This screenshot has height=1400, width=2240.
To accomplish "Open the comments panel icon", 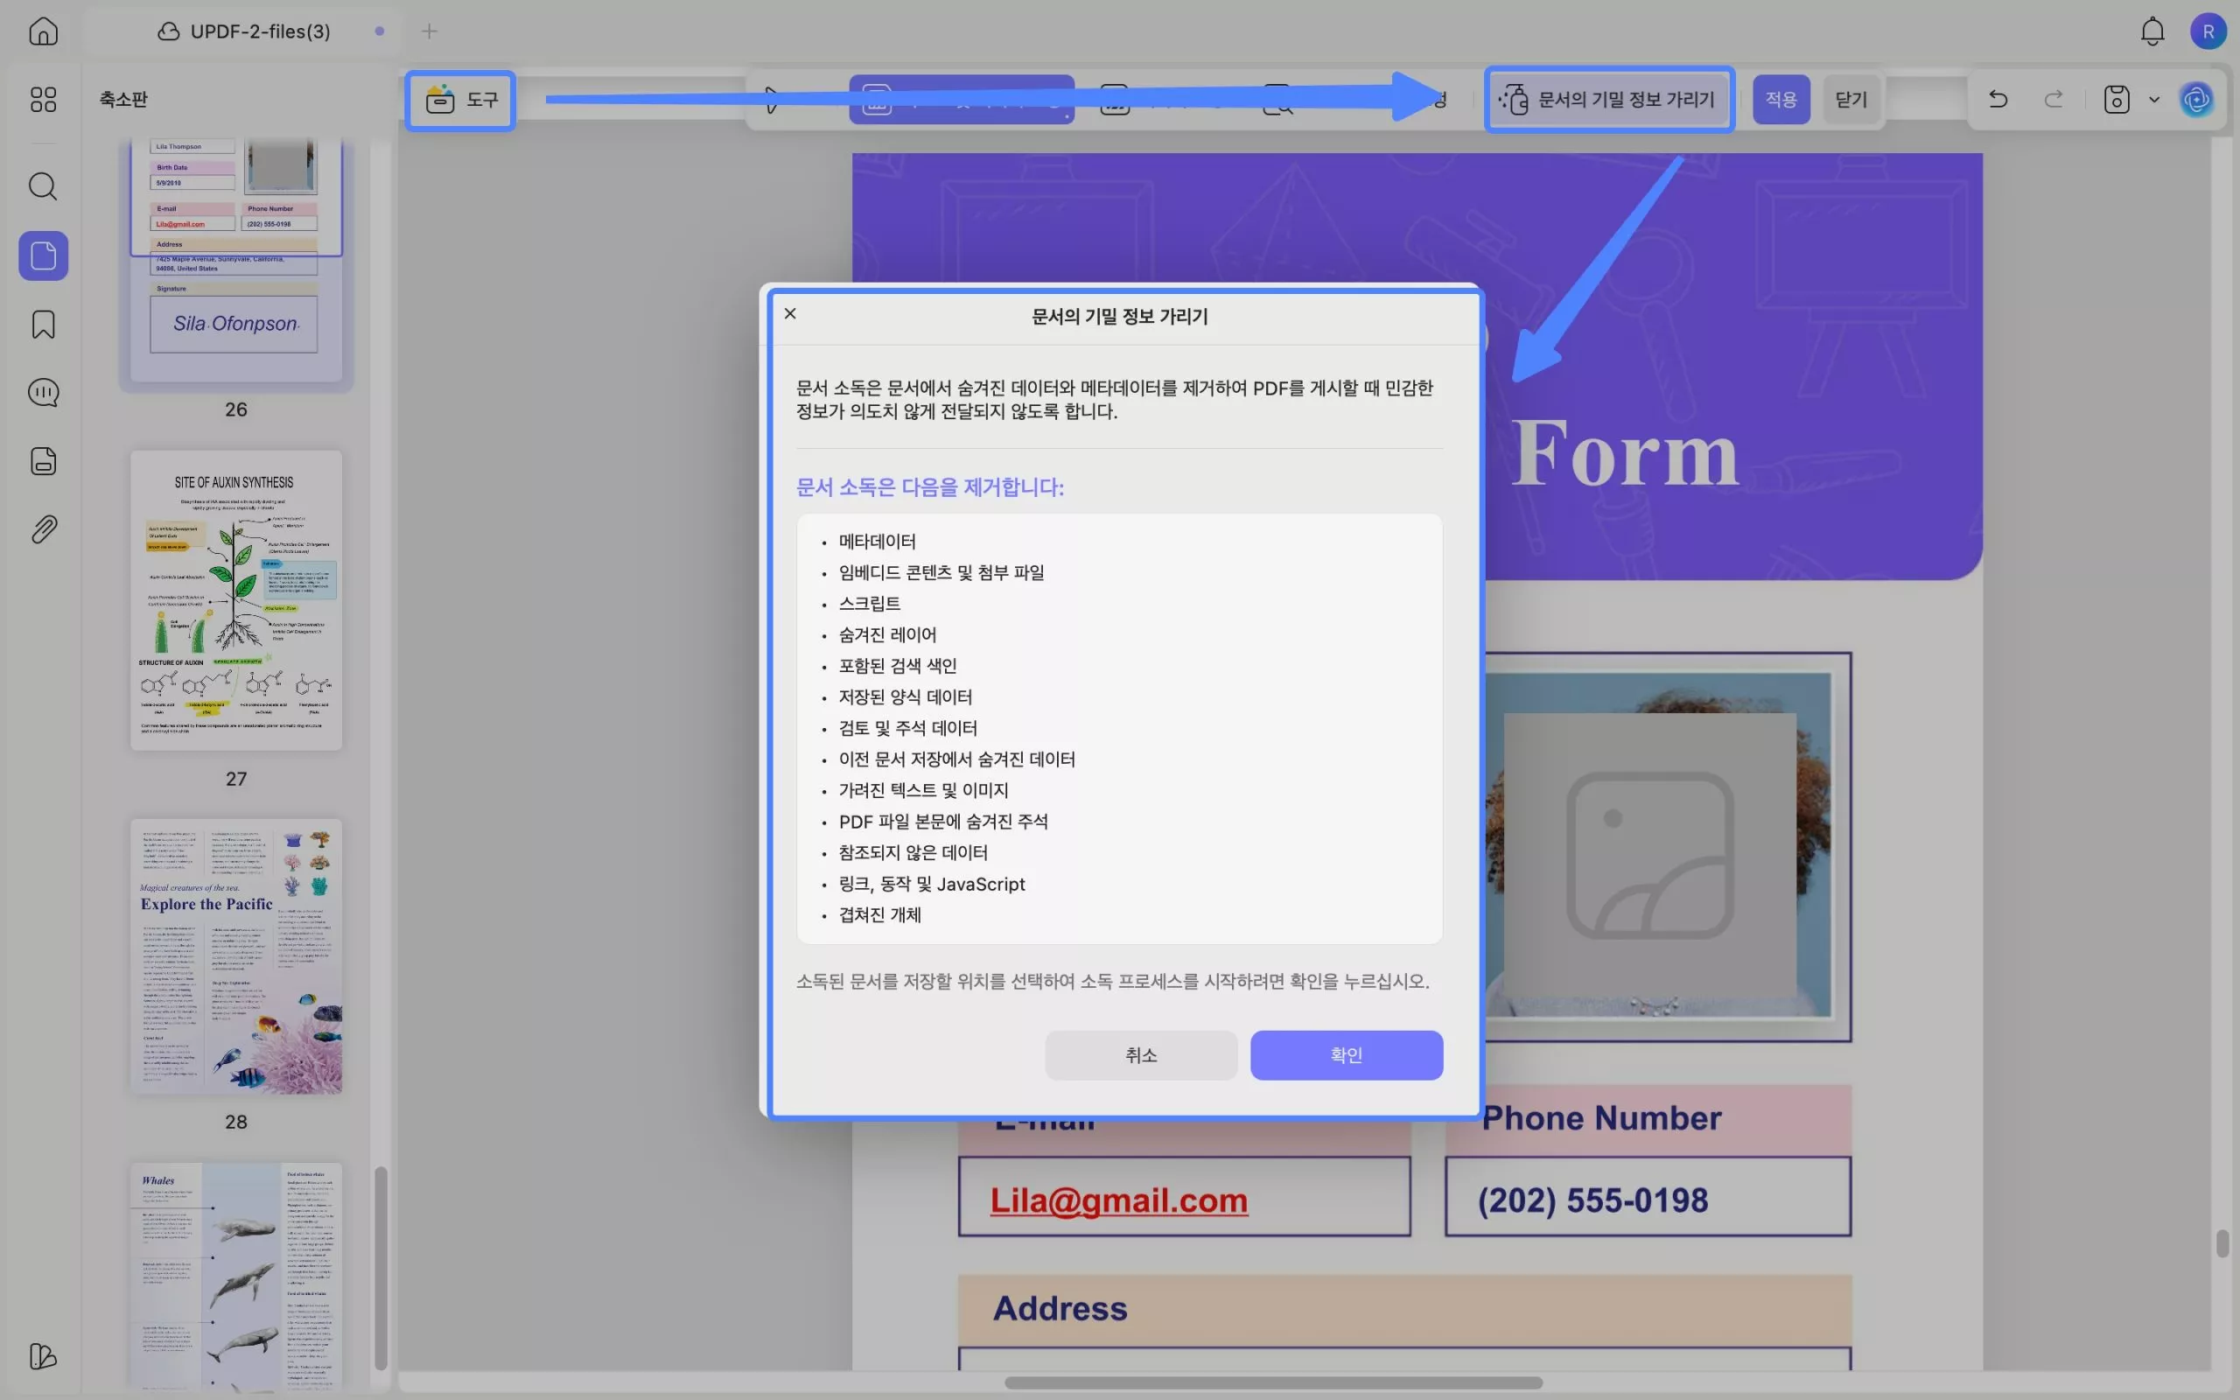I will click(x=43, y=393).
